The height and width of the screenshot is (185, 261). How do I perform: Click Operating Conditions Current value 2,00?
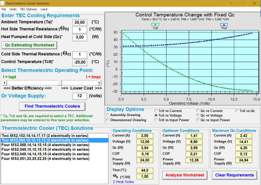(x=145, y=136)
